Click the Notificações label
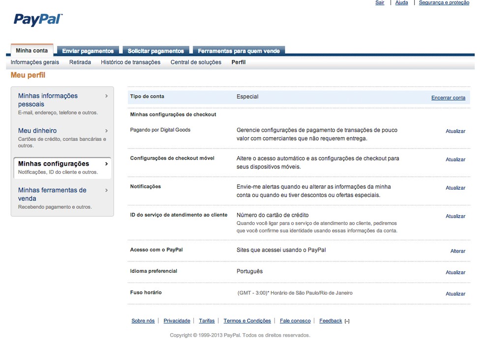The width and height of the screenshot is (484, 342). tap(146, 187)
